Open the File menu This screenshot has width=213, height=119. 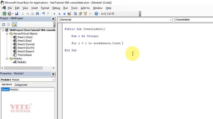click(x=10, y=8)
